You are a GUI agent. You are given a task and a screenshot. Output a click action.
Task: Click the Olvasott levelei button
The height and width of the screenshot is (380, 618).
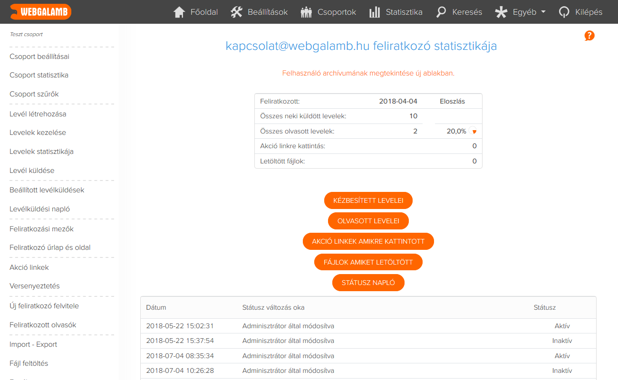368,221
